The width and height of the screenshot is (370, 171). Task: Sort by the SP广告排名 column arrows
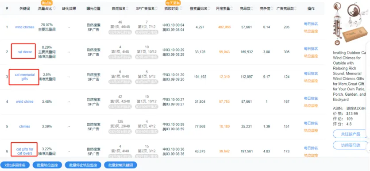[156, 8]
